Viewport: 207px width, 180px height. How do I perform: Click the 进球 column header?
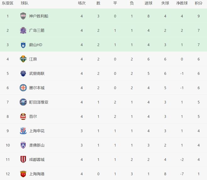[x=149, y=3]
